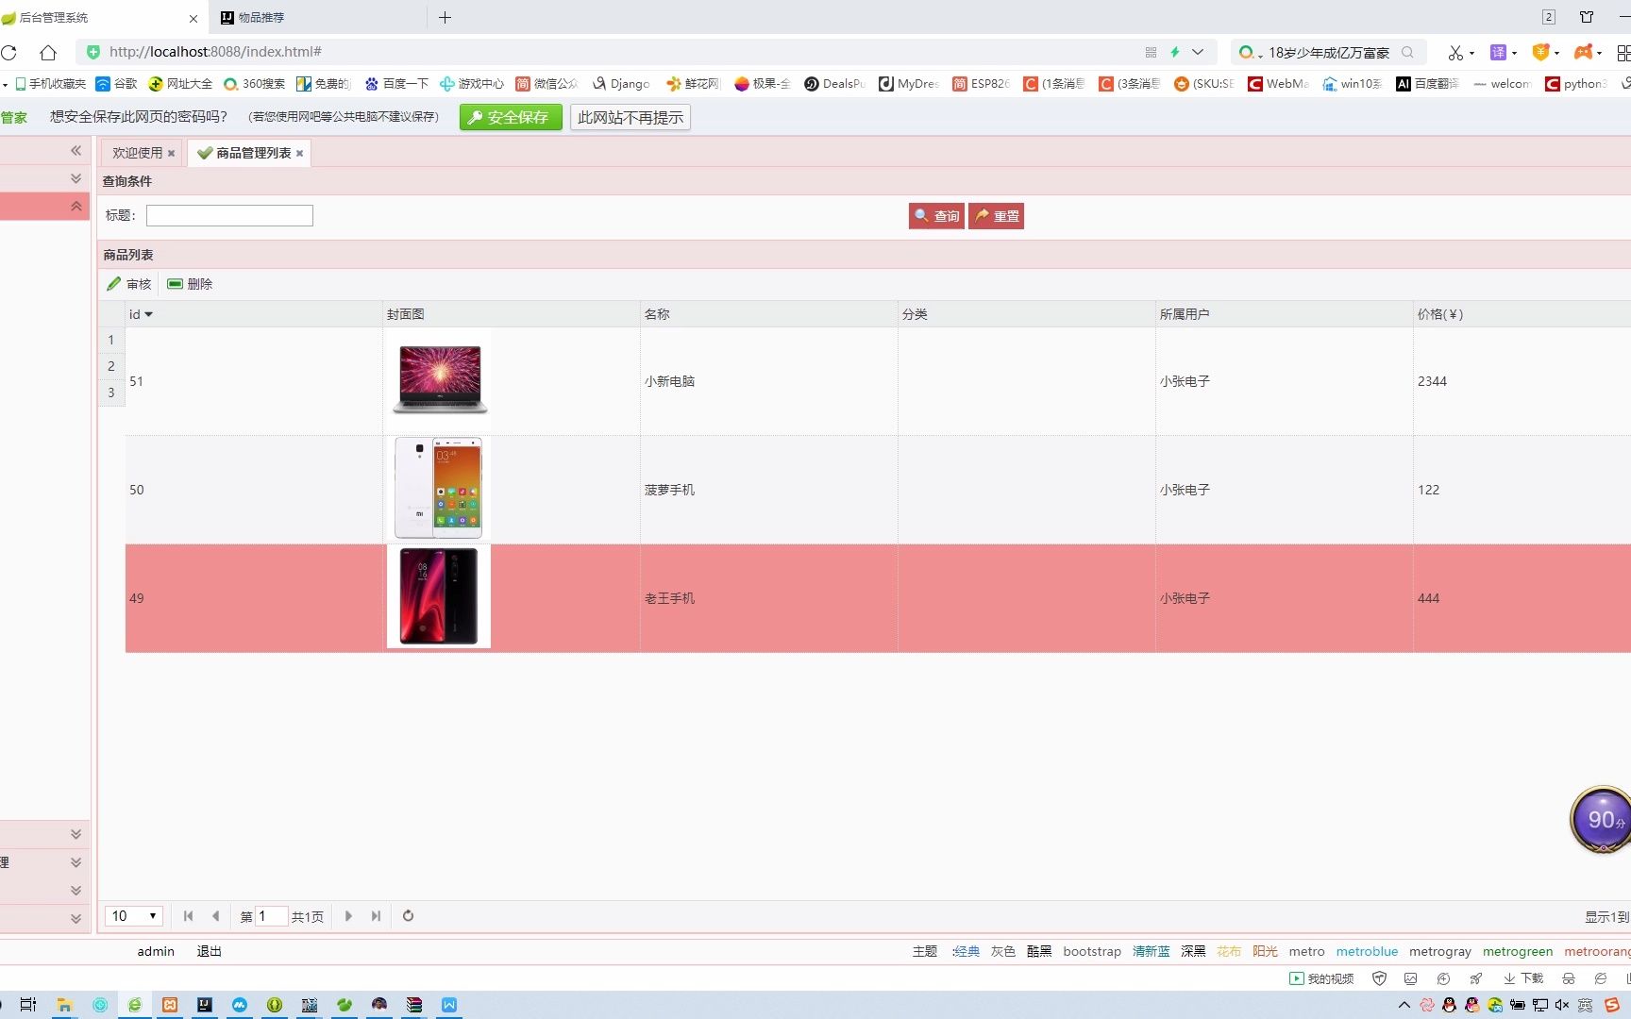The width and height of the screenshot is (1631, 1019).
Task: Open the page size dropdown showing 10
Action: (x=133, y=915)
